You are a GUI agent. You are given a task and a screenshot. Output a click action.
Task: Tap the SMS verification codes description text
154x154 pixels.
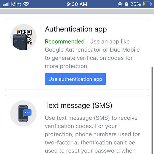[92, 134]
